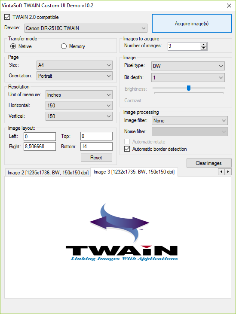
Task: Open the Image filter dropdown
Action: [x=190, y=121]
